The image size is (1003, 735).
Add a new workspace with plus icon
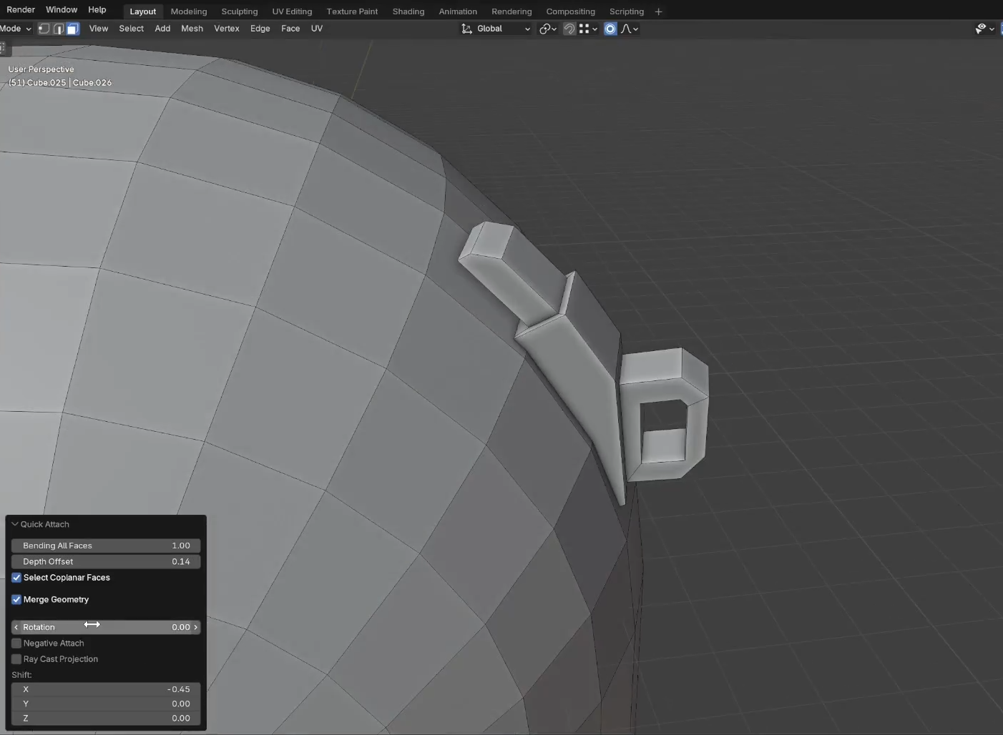click(658, 11)
